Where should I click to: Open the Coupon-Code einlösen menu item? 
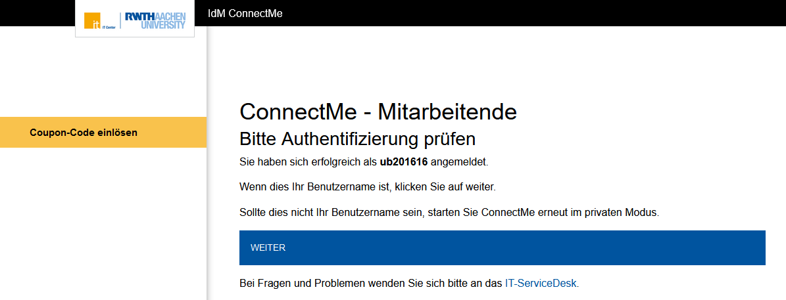pos(84,133)
